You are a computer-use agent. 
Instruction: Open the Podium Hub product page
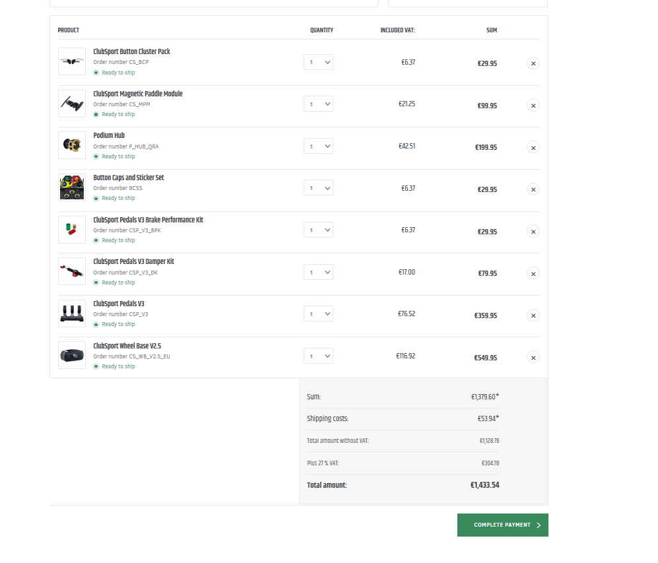109,135
